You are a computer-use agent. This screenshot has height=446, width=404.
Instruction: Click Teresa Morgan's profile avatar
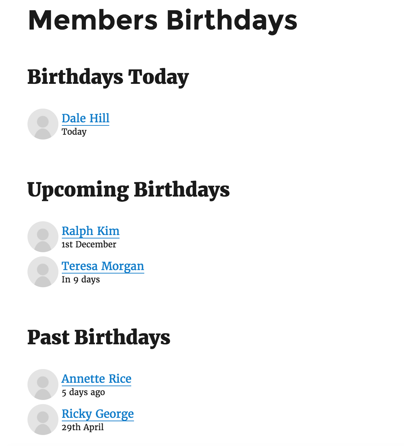coord(43,272)
